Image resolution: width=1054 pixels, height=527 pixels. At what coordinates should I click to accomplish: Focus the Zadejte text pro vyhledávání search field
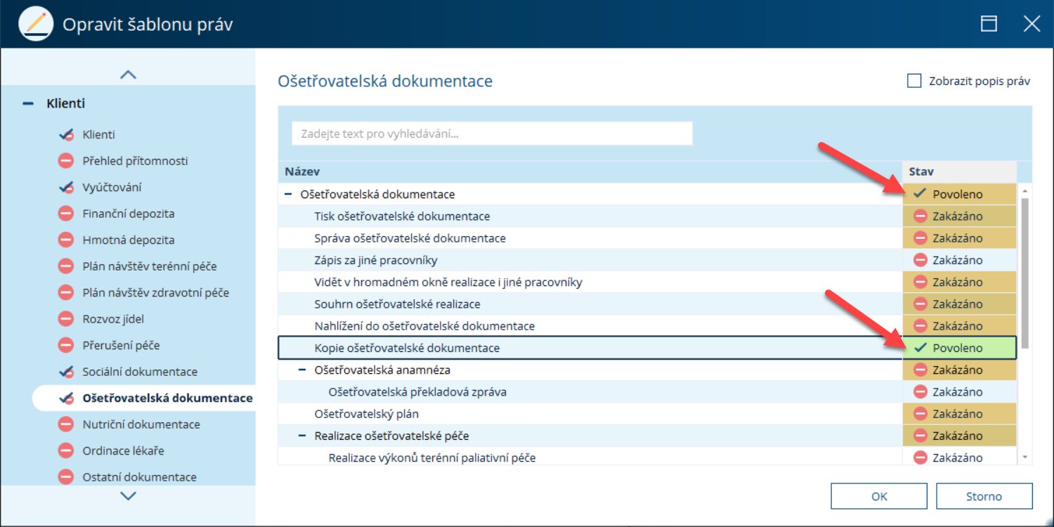tap(492, 134)
